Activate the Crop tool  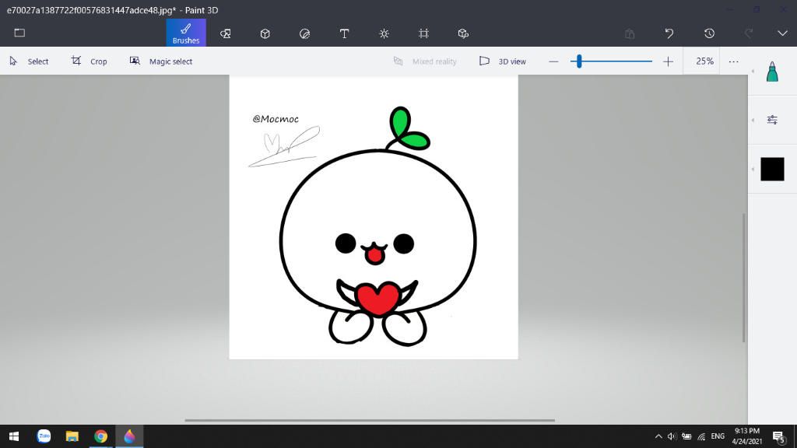(x=89, y=61)
